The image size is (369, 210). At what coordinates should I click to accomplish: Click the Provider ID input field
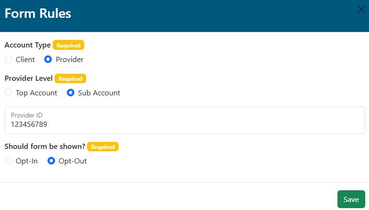[x=184, y=124]
